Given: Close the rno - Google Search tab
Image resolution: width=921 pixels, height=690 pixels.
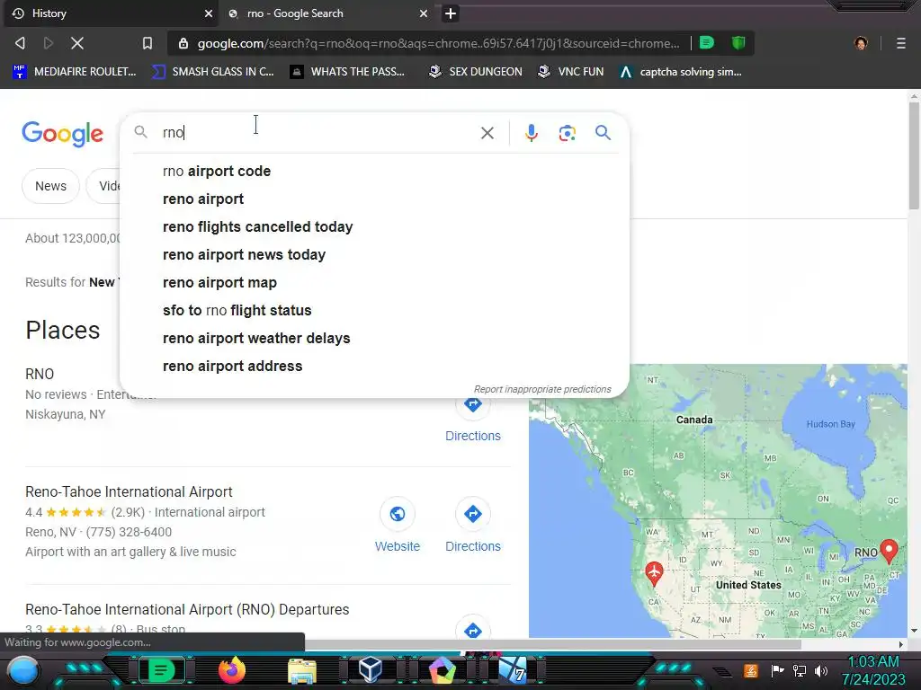Looking at the screenshot, I should tap(424, 13).
